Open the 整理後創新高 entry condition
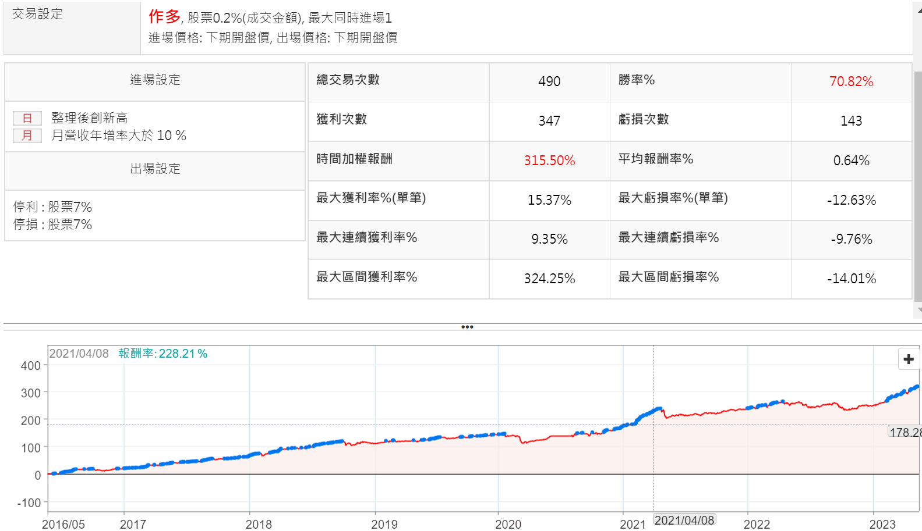 (x=89, y=119)
